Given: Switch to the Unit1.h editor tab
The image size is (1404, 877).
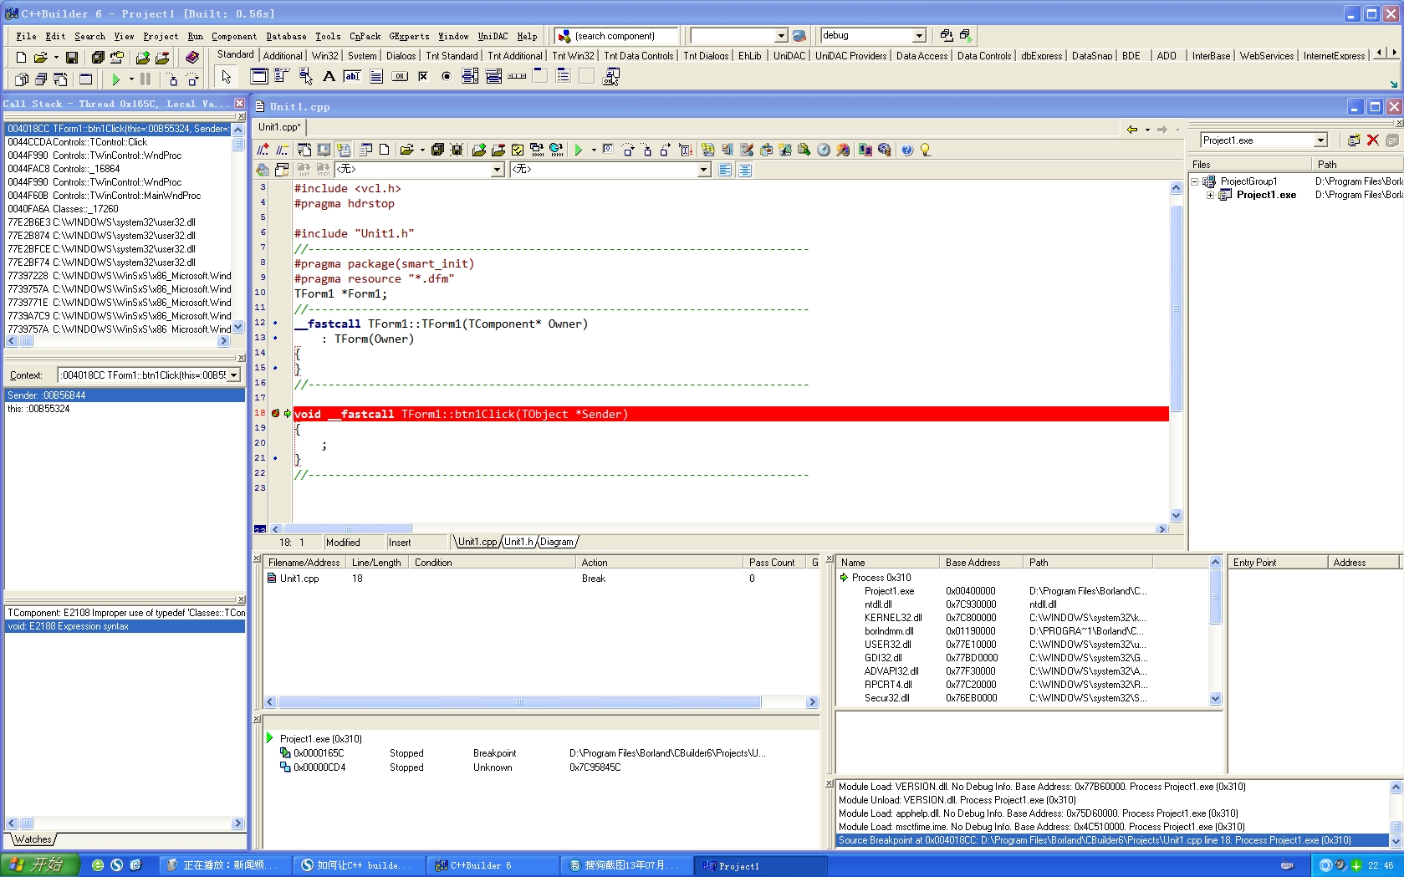Looking at the screenshot, I should pyautogui.click(x=518, y=542).
